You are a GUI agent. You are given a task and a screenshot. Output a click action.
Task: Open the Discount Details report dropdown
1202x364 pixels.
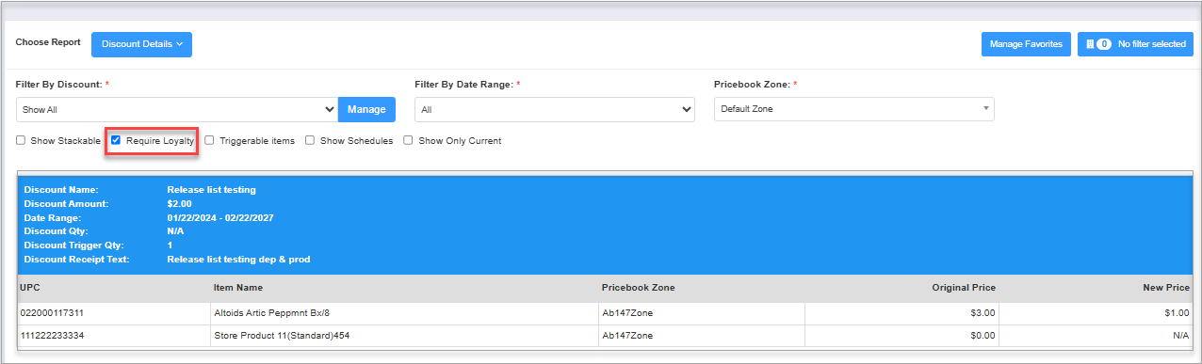tap(141, 44)
